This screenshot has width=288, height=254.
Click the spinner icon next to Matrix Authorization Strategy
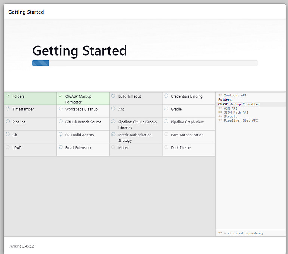coord(113,134)
